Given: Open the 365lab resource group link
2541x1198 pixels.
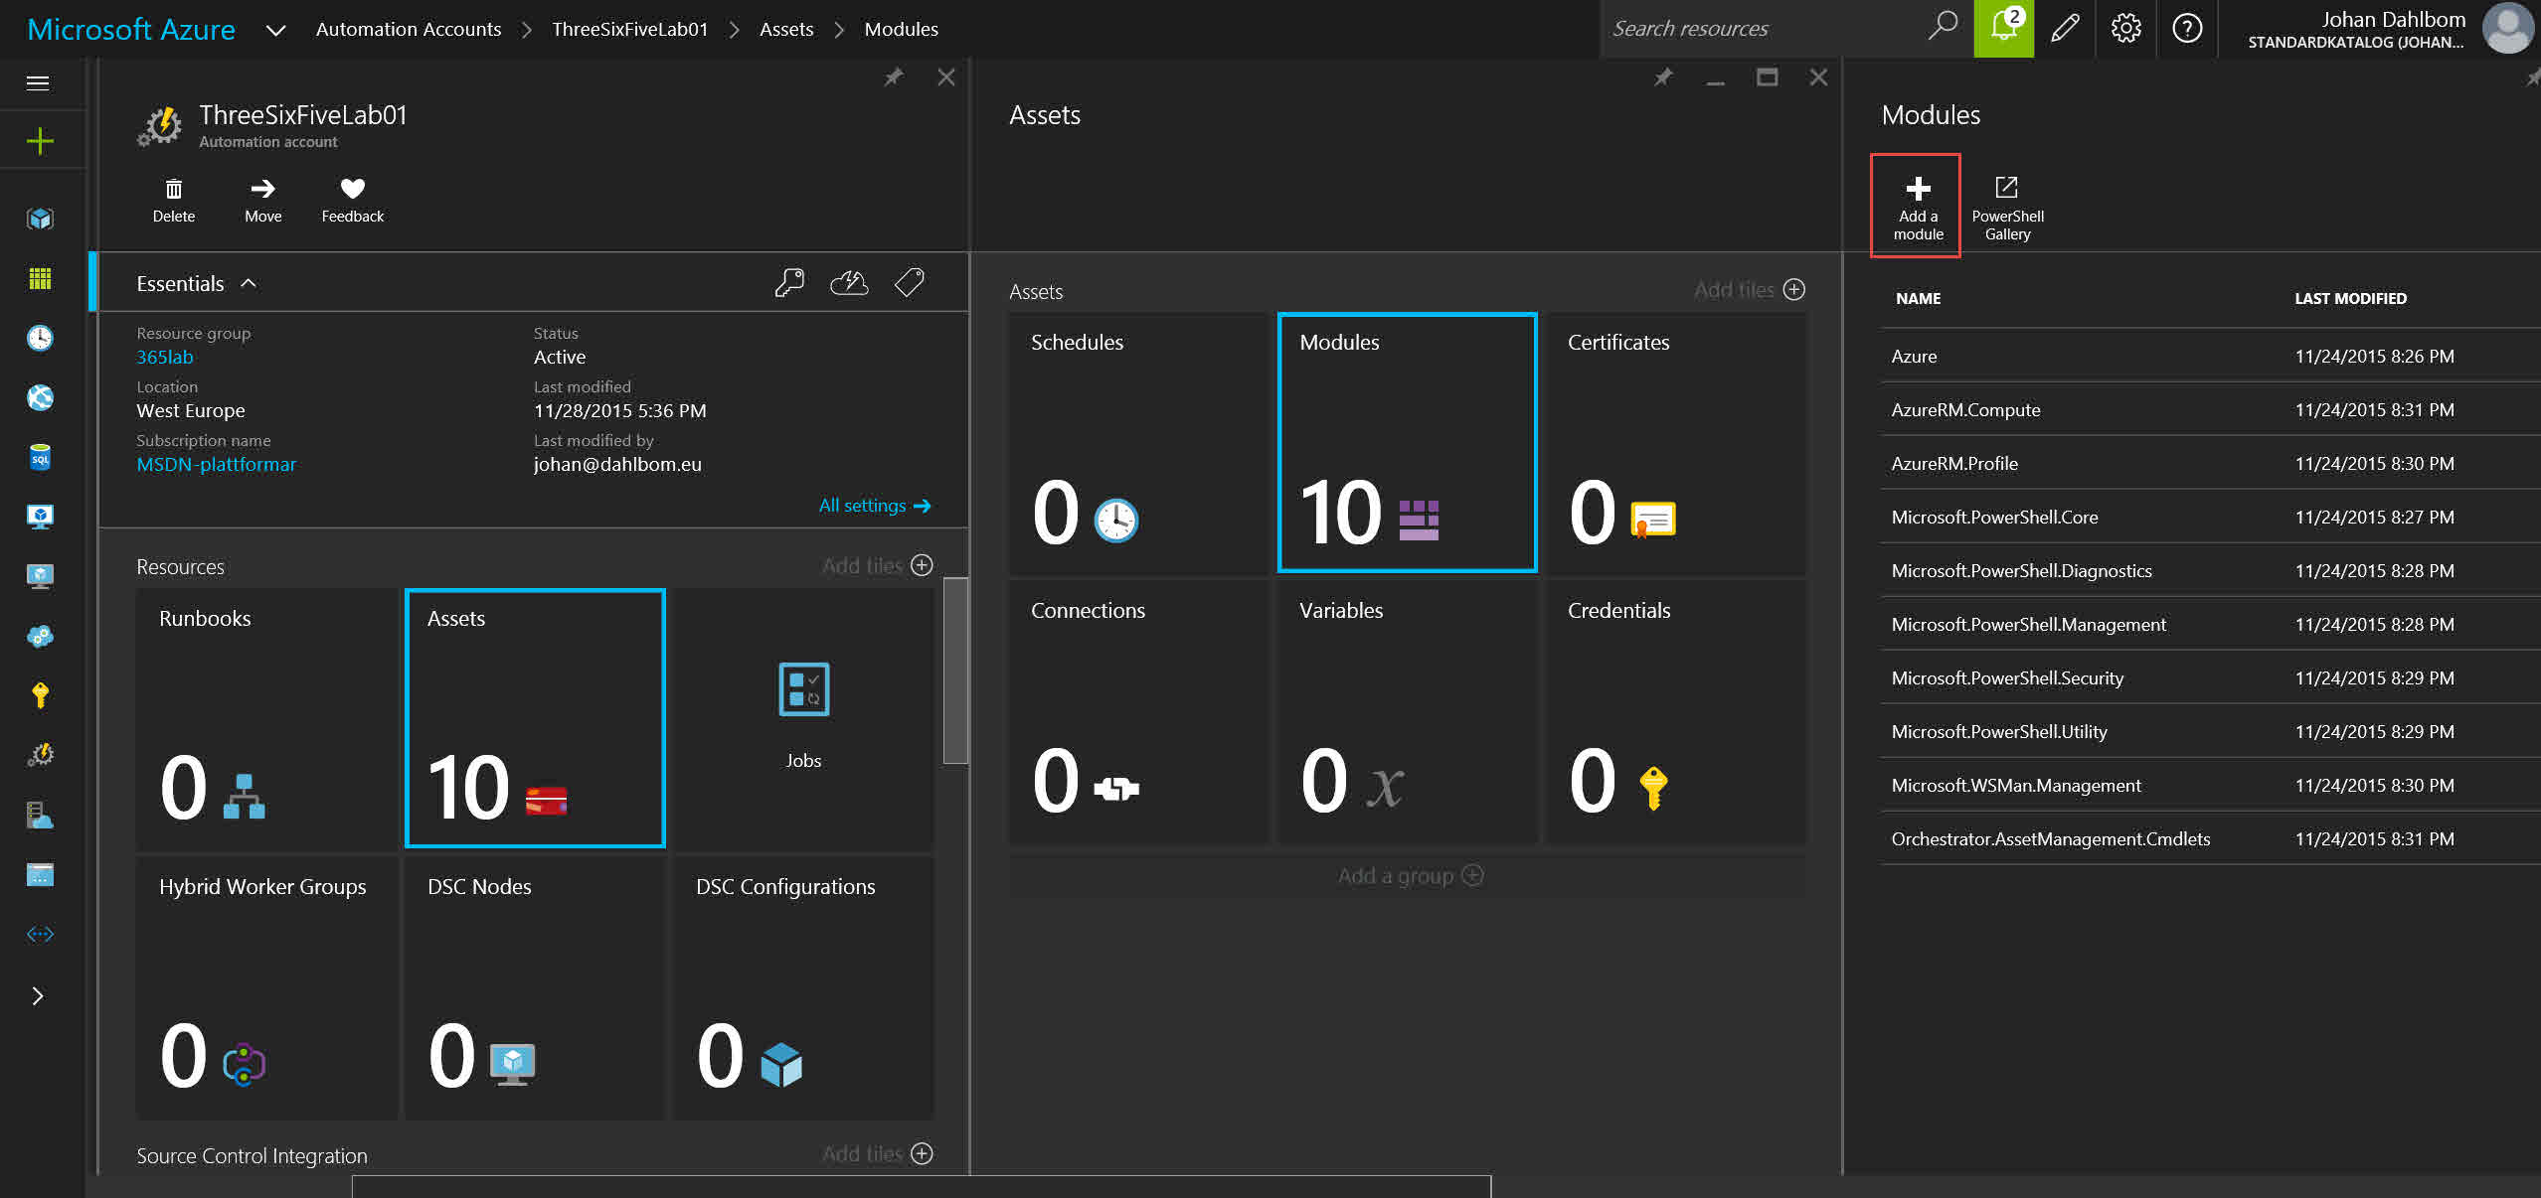Looking at the screenshot, I should tap(165, 357).
